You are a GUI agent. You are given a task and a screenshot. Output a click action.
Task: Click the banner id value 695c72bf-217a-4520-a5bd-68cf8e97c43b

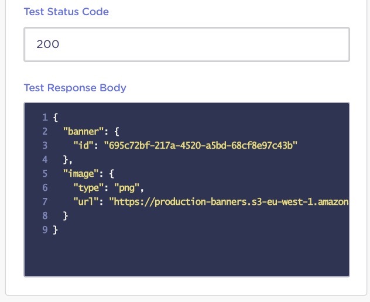click(201, 146)
